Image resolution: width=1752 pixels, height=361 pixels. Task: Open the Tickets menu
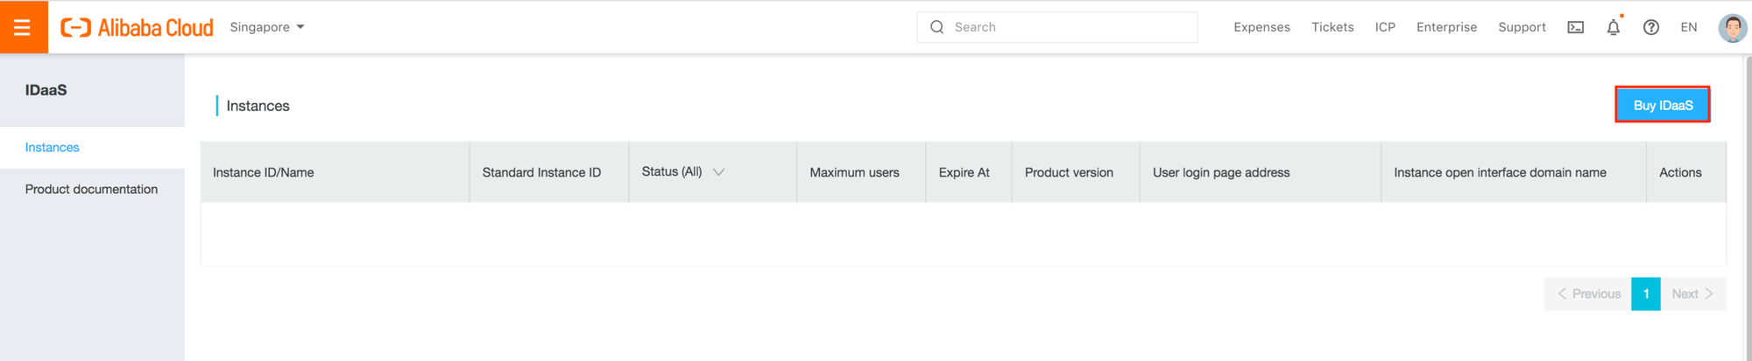point(1332,27)
